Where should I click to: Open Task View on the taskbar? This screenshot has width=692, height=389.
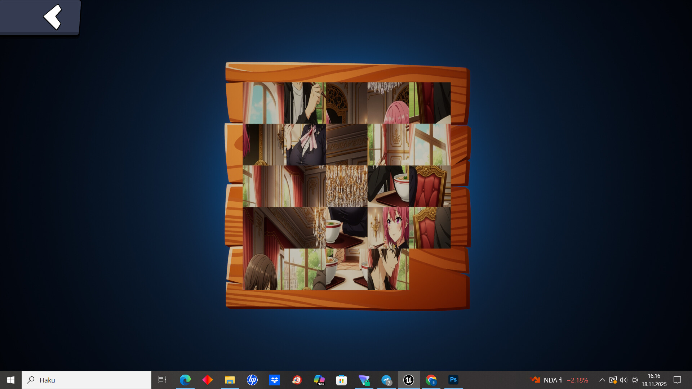pyautogui.click(x=162, y=380)
